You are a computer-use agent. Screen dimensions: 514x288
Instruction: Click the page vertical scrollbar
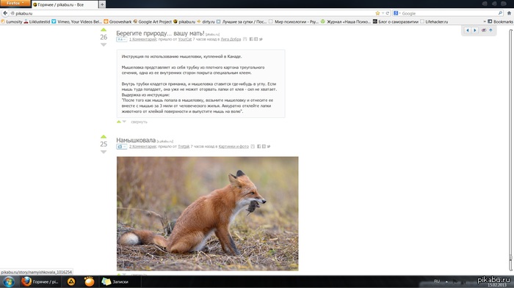(x=511, y=150)
